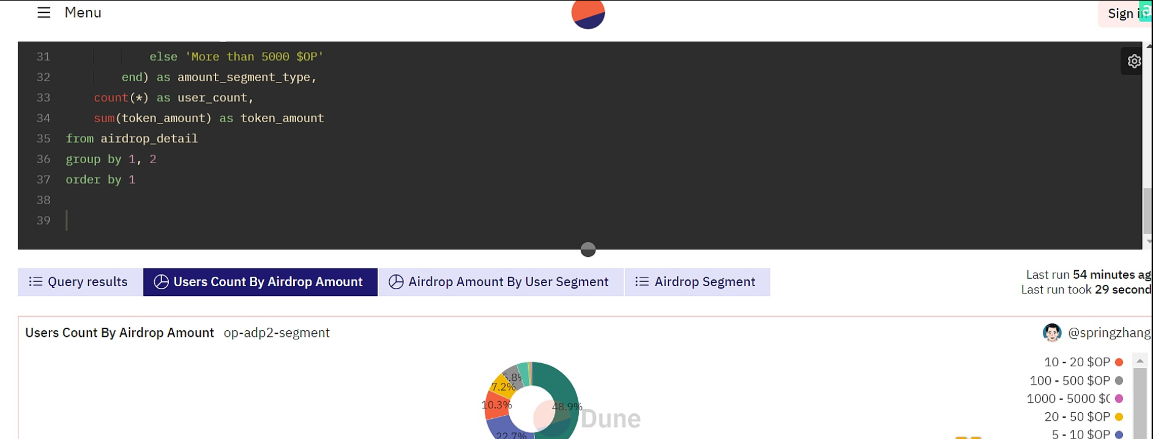Click list icon on Airdrop Segment tab
Screen dimensions: 1153x439
click(642, 282)
